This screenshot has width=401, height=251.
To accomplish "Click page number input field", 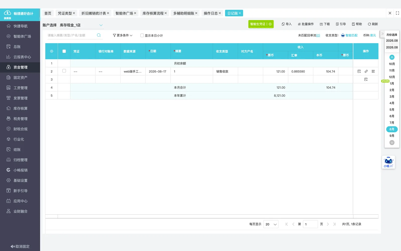I will tap(310, 224).
